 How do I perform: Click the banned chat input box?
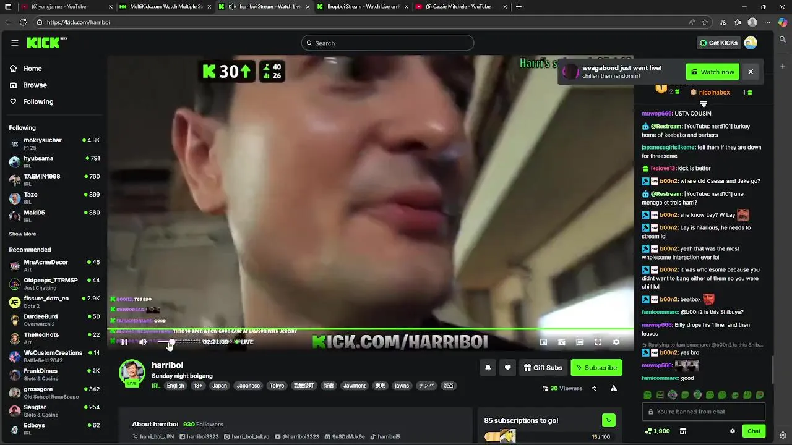click(x=704, y=412)
